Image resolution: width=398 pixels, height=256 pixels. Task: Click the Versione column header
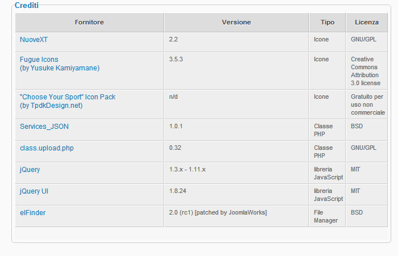click(x=236, y=22)
